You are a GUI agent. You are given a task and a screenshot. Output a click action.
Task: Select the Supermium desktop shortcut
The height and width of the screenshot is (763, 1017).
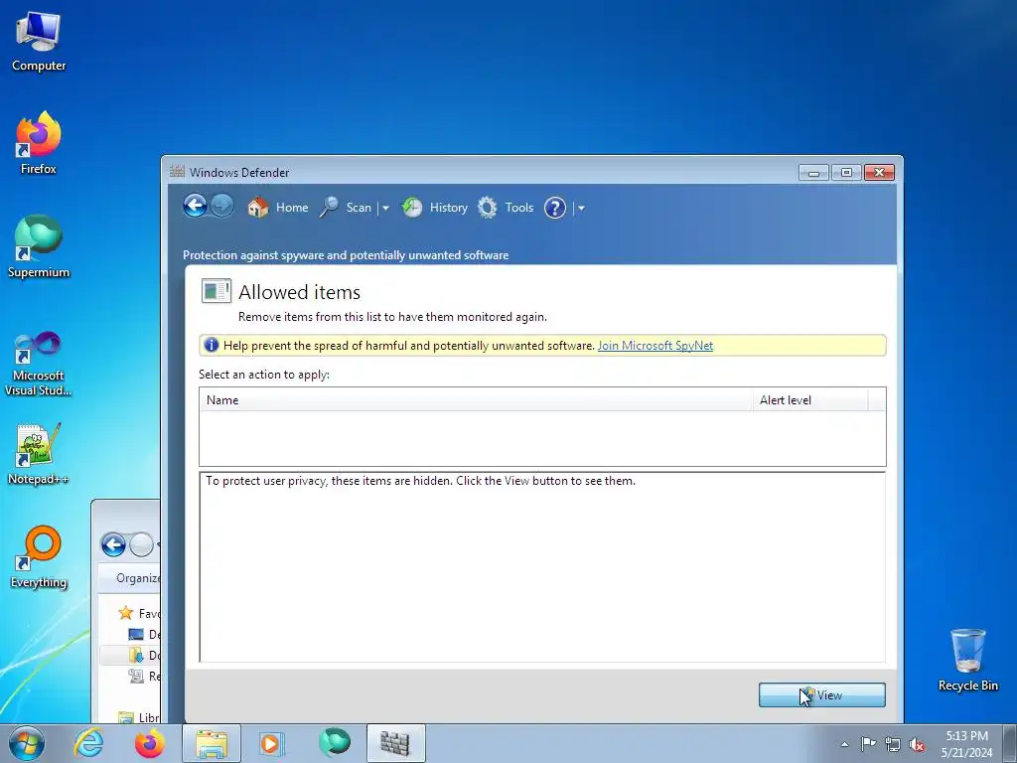(x=39, y=247)
